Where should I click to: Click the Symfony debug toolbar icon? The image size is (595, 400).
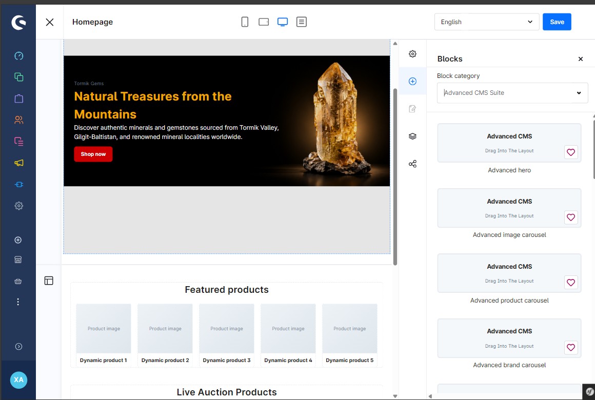coord(588,392)
